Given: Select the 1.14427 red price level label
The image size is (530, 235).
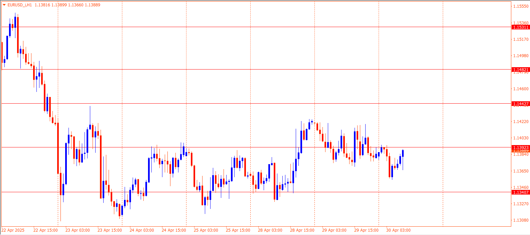Looking at the screenshot, I should click(521, 104).
